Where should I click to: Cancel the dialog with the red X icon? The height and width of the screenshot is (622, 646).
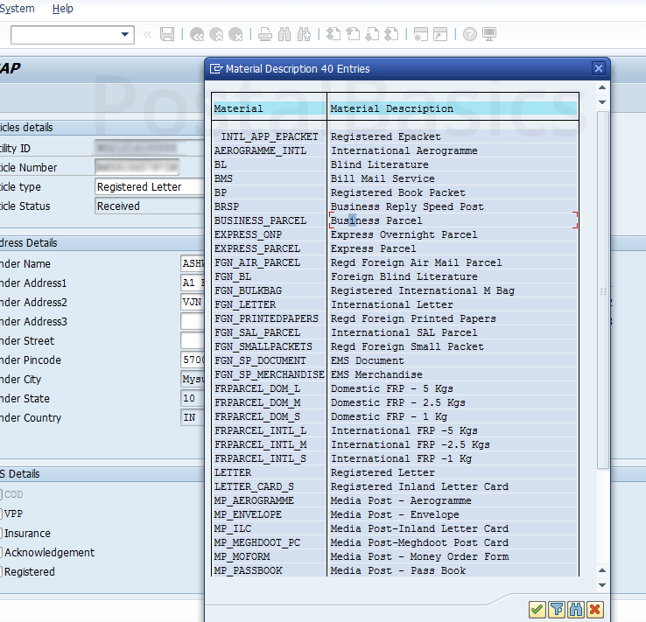tap(595, 609)
